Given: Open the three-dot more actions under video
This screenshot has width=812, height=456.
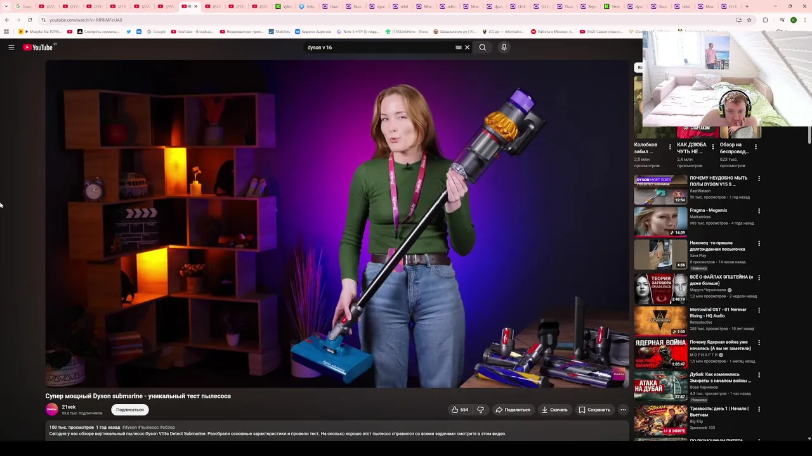Looking at the screenshot, I should [x=623, y=410].
